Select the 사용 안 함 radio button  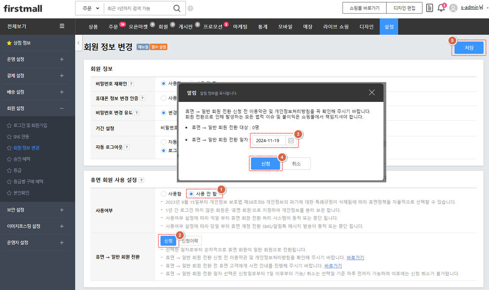pyautogui.click(x=192, y=194)
